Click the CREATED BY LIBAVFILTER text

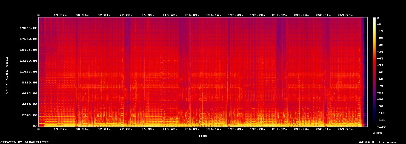pyautogui.click(x=25, y=142)
